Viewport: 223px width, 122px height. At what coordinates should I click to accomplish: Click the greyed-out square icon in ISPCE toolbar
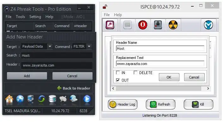128,25
